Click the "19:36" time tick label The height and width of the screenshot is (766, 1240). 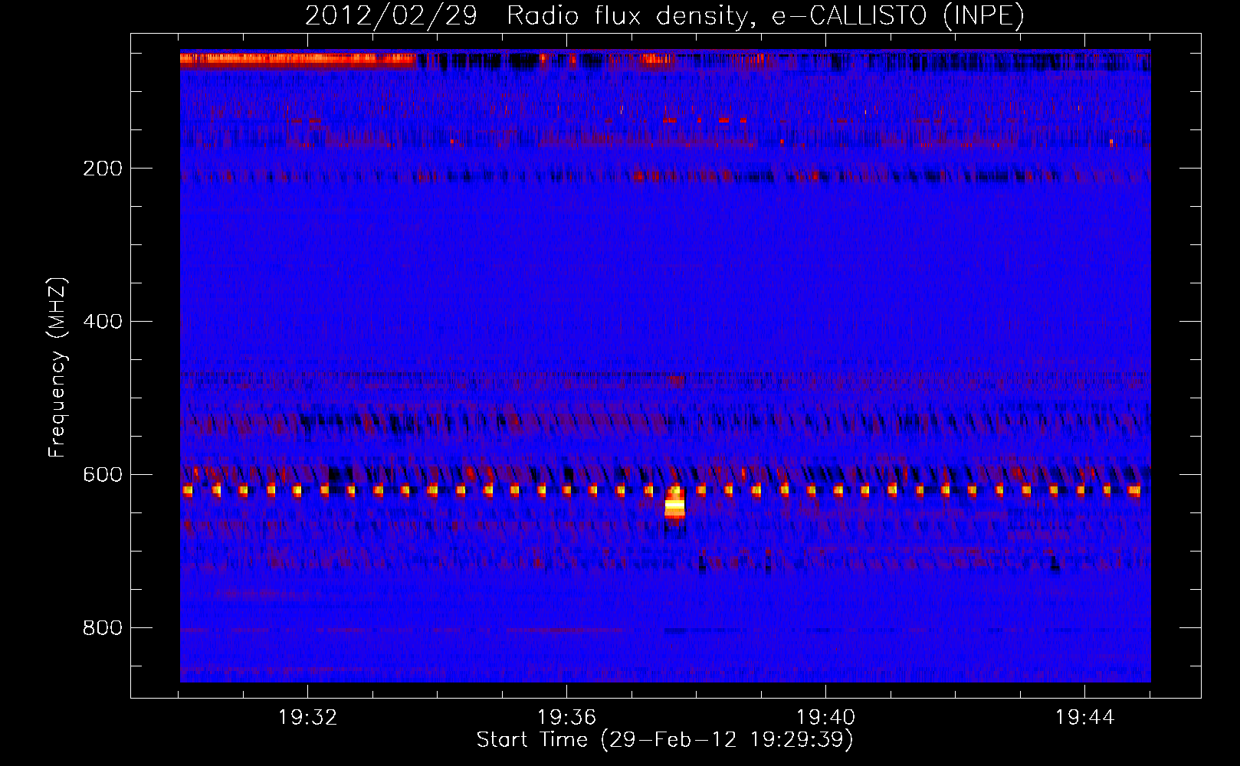[566, 718]
